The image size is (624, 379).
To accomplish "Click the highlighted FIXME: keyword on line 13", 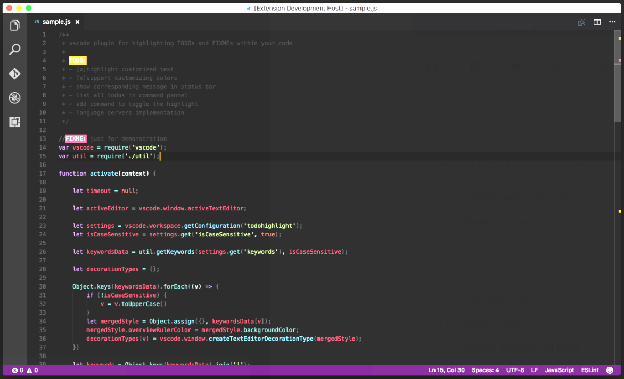I will click(76, 138).
